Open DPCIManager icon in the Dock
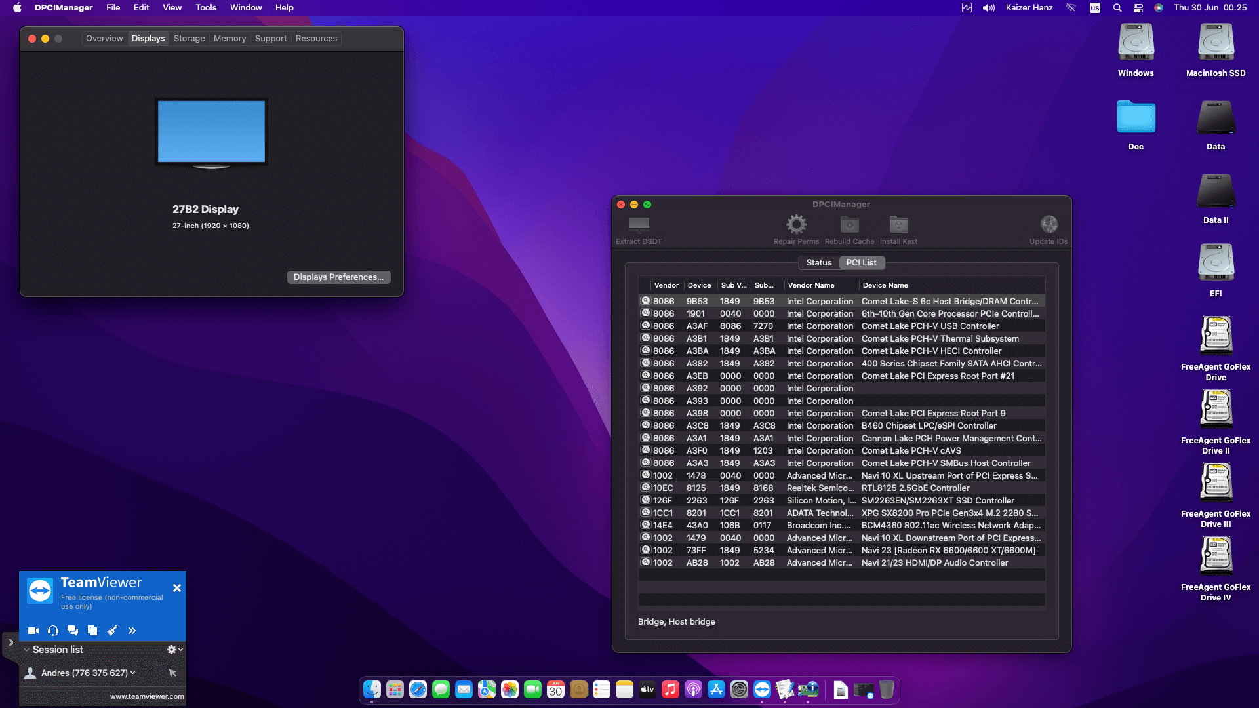1259x708 pixels. [x=808, y=690]
